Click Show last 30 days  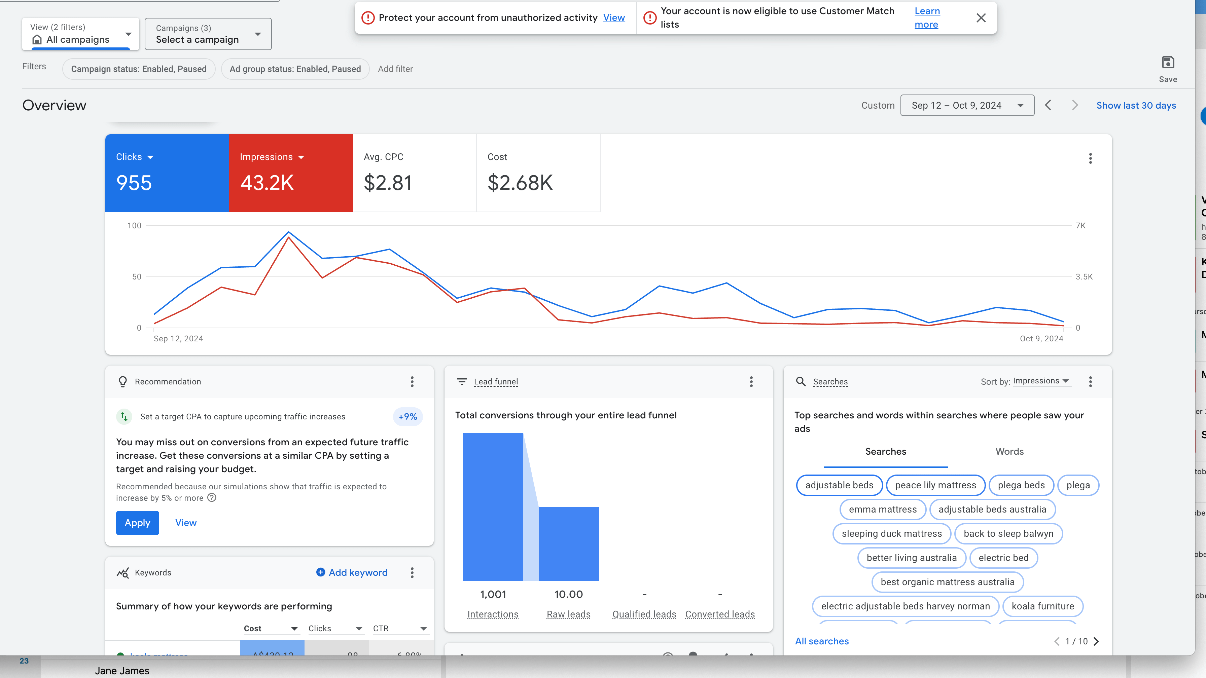[x=1136, y=105]
